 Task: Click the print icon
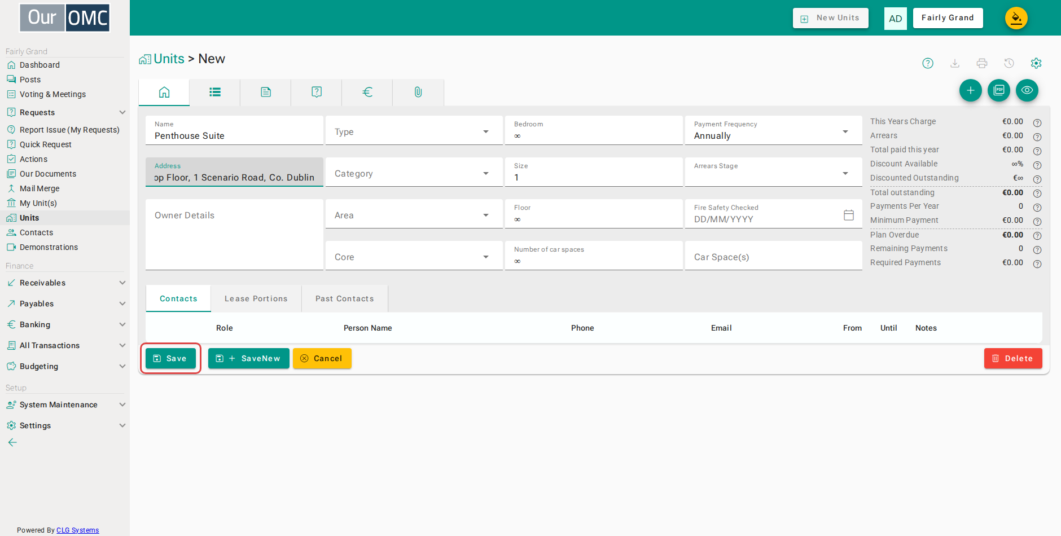(982, 63)
